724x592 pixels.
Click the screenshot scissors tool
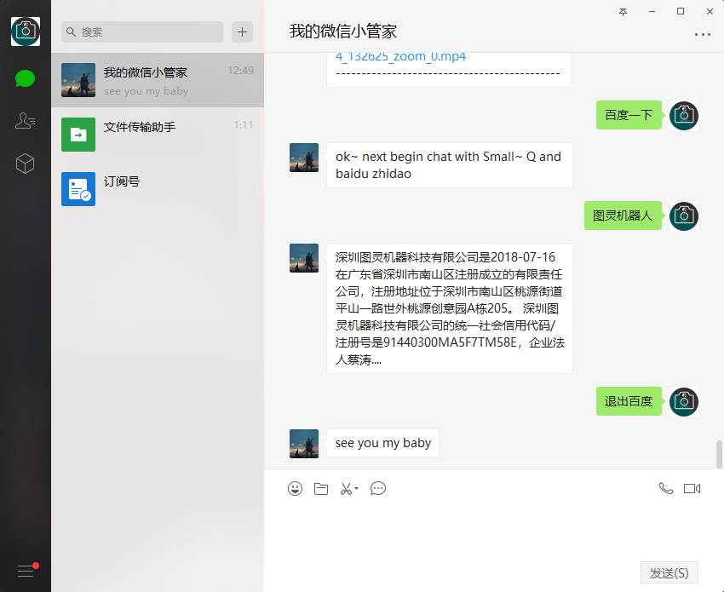click(346, 489)
